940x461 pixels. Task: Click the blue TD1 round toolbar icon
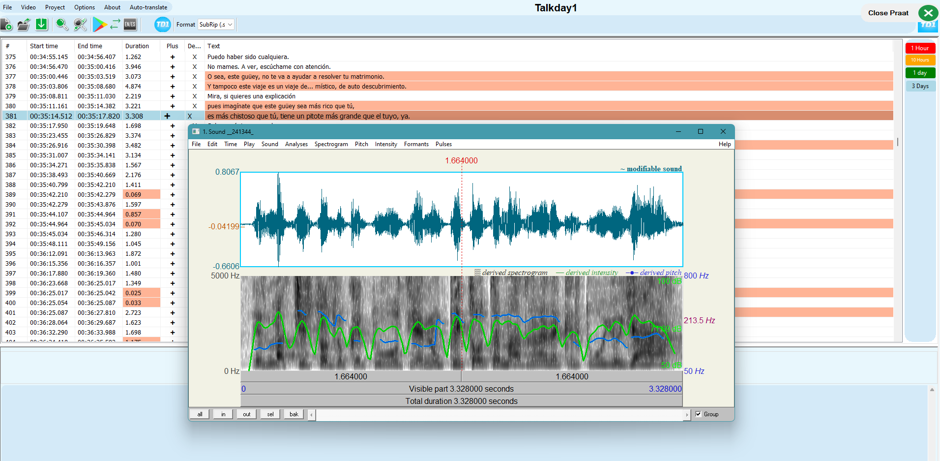(x=162, y=24)
